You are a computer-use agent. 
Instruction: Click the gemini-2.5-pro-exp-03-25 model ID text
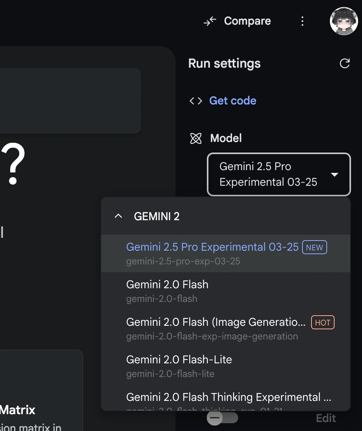(x=183, y=261)
